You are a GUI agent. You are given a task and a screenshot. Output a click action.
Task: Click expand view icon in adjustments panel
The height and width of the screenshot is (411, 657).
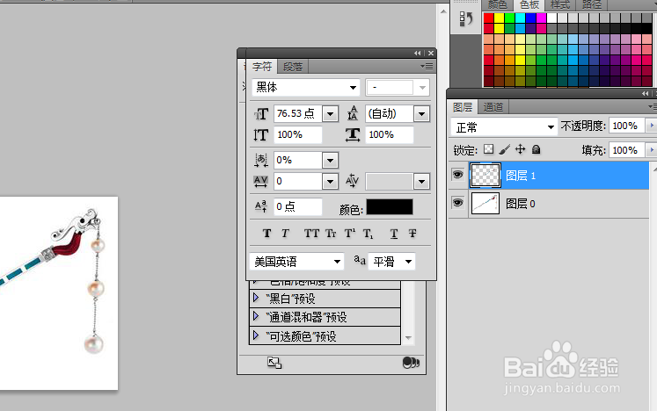(274, 363)
